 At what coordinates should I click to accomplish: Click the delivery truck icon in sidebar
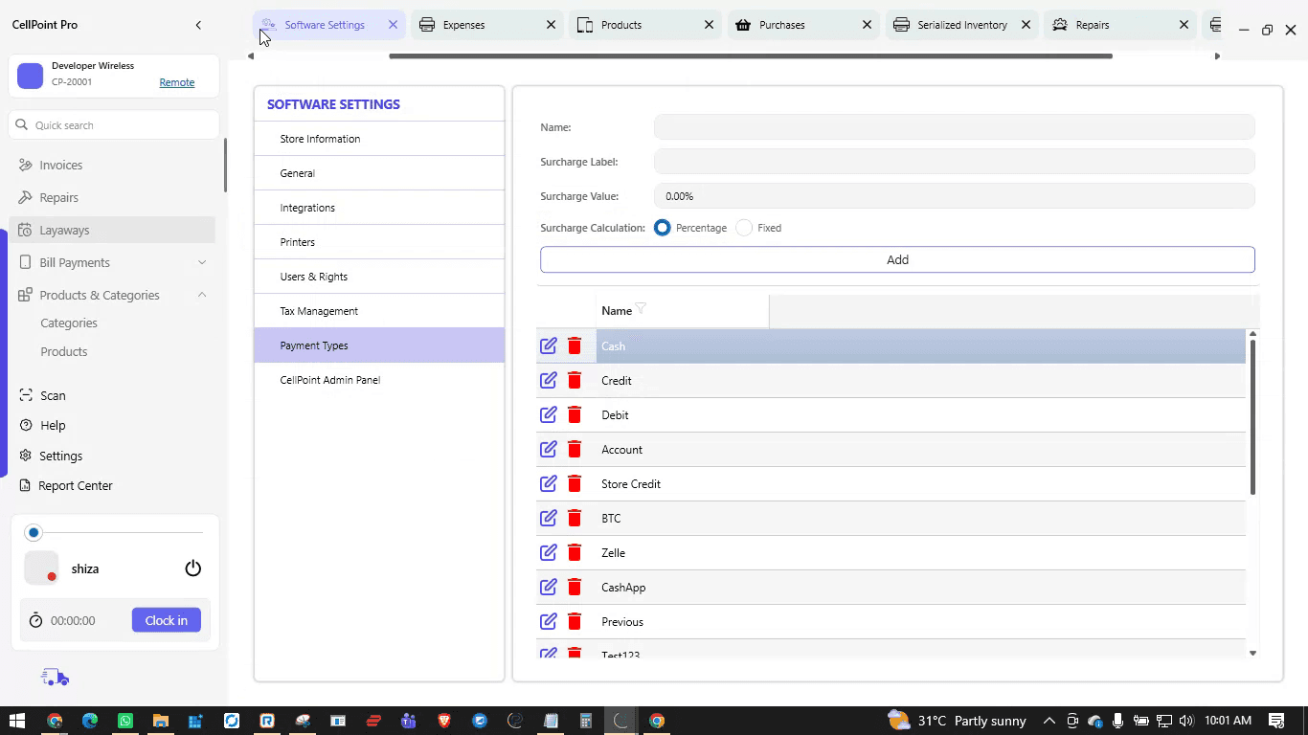coord(55,678)
